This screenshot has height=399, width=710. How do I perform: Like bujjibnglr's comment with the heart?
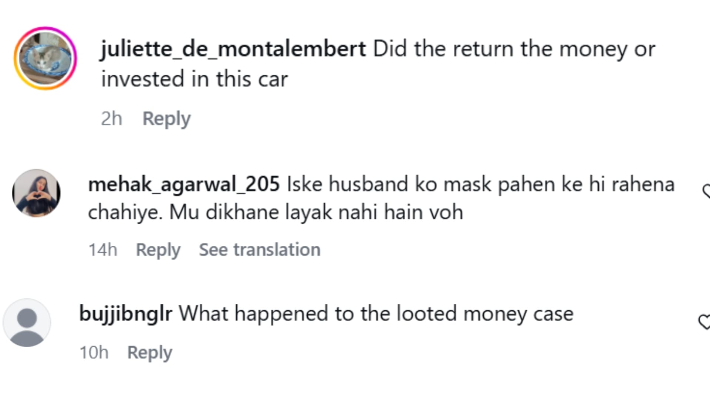(x=704, y=321)
